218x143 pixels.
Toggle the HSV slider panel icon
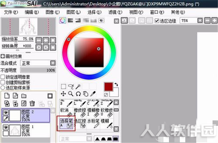coord(78,20)
